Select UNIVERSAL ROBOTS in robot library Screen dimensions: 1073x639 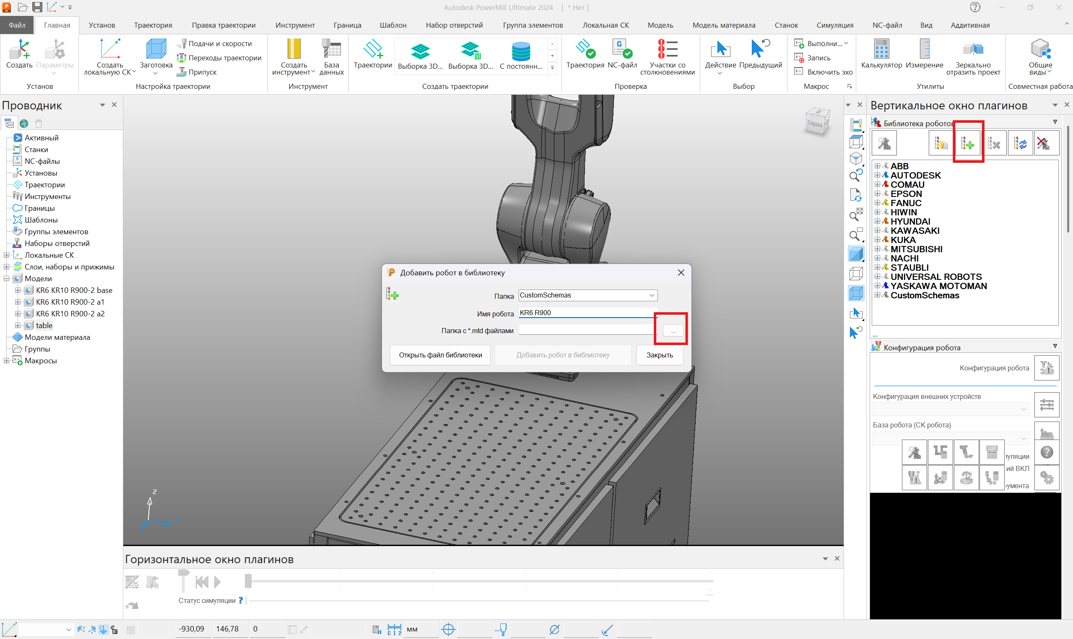935,277
